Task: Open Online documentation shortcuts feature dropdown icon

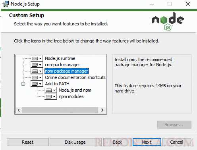Action: [x=37, y=77]
